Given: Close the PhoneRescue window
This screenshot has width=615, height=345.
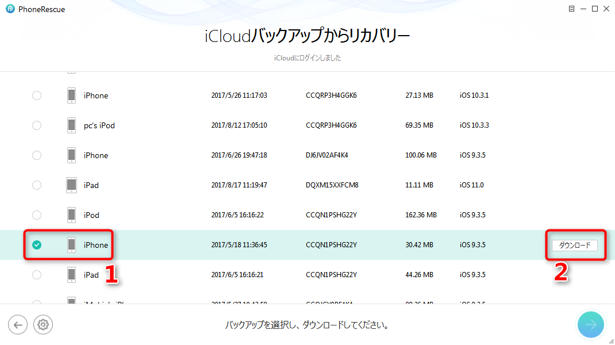Looking at the screenshot, I should coord(606,9).
